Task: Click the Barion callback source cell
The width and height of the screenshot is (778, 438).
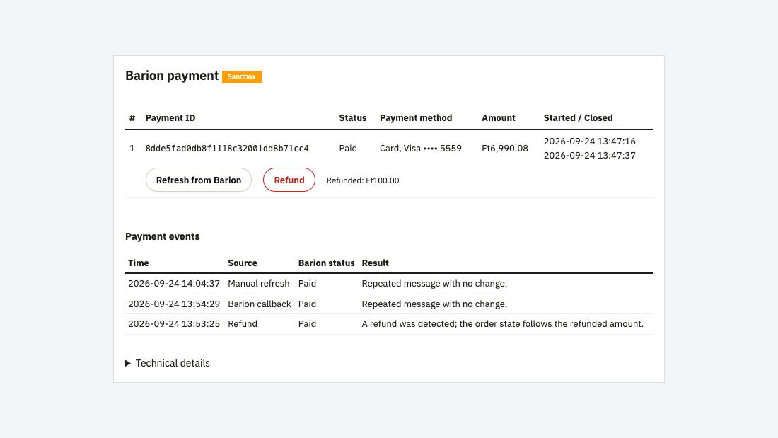Action: [x=260, y=304]
